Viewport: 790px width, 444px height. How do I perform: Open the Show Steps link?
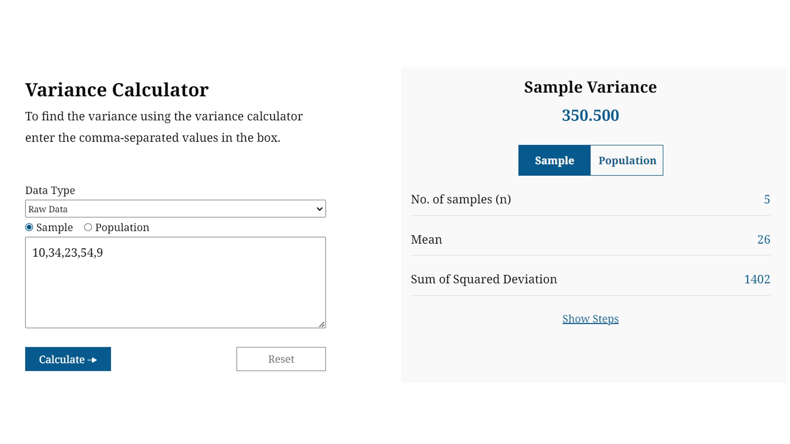(590, 319)
